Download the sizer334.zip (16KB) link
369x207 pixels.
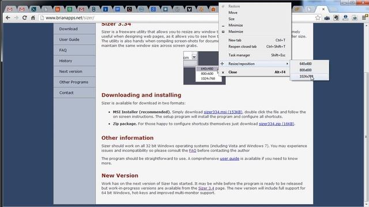tap(277, 124)
